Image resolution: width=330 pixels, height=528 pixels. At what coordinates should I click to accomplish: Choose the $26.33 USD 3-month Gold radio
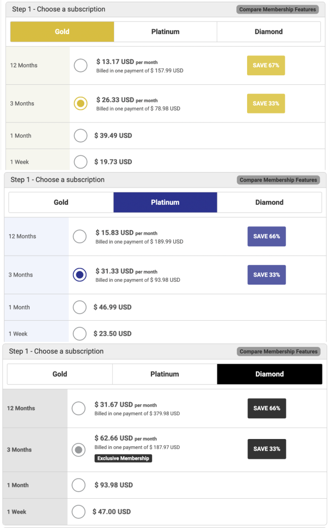[x=81, y=104]
